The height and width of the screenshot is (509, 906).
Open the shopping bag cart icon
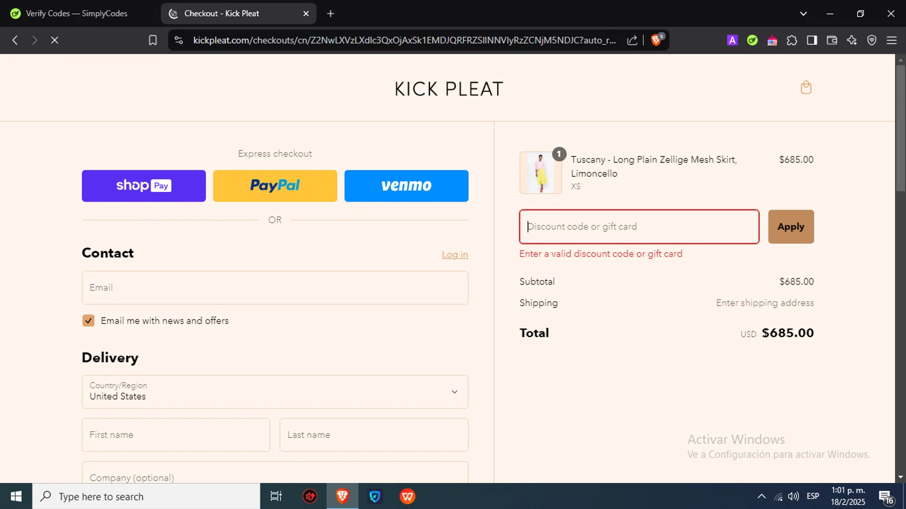(806, 88)
